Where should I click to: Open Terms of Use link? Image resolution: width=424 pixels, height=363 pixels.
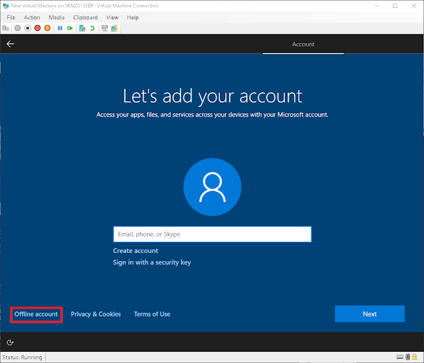click(x=152, y=314)
